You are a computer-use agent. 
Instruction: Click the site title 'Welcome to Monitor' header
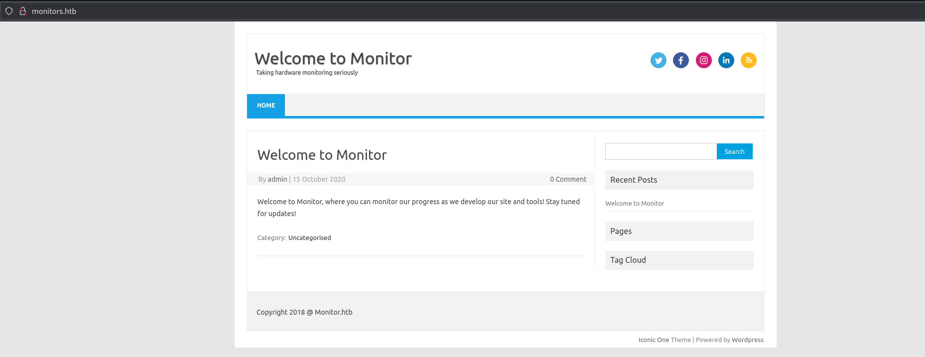click(x=333, y=59)
